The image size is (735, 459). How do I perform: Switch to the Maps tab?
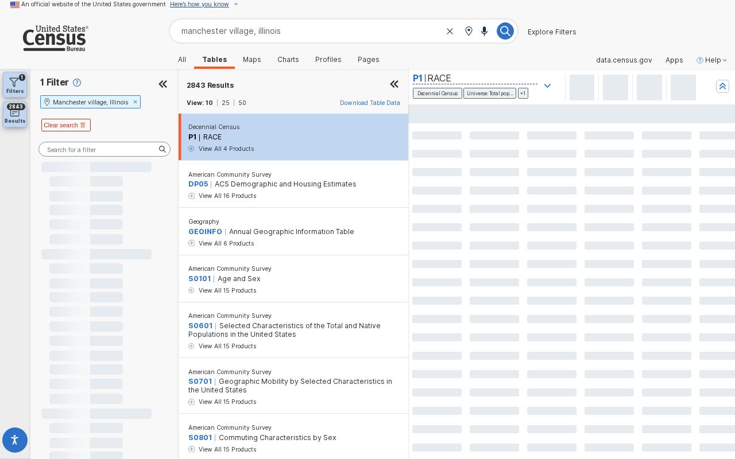(252, 60)
